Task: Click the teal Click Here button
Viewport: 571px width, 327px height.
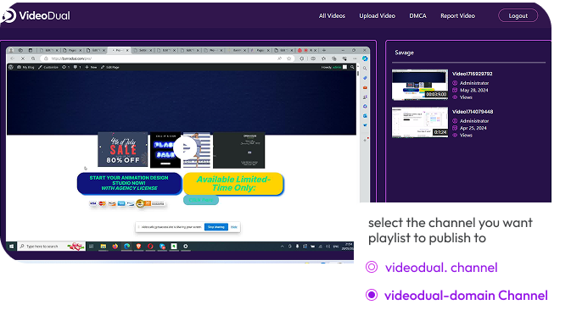Action: coord(201,200)
